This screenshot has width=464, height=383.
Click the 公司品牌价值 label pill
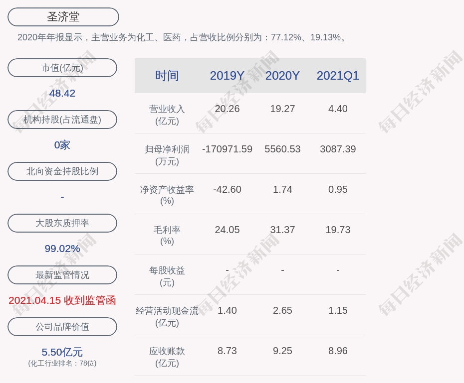click(62, 327)
